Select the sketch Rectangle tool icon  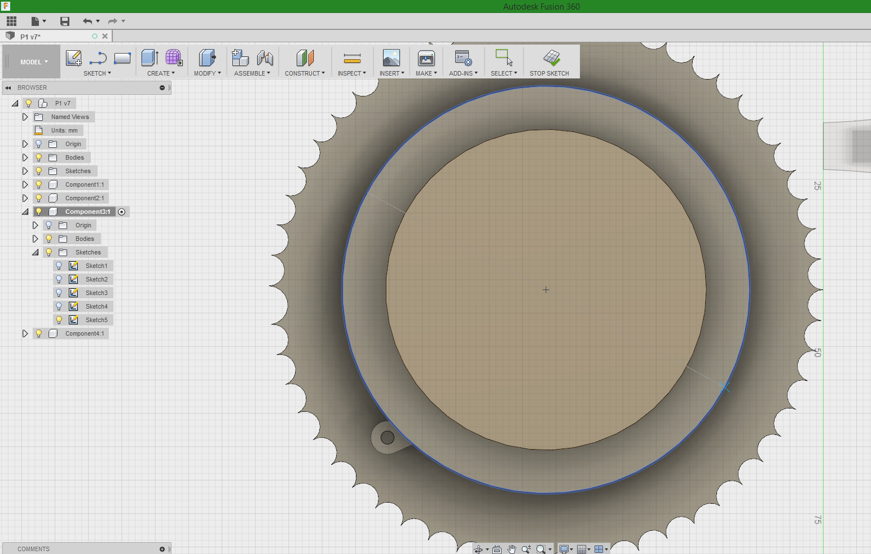click(x=122, y=58)
